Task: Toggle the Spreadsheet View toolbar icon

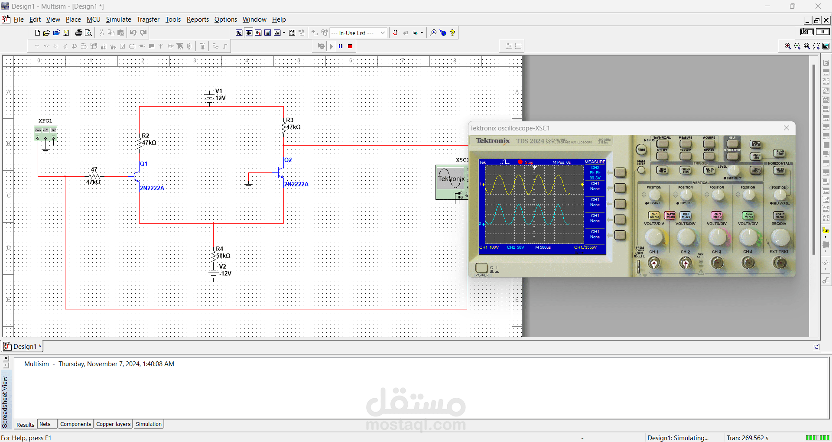Action: 249,33
